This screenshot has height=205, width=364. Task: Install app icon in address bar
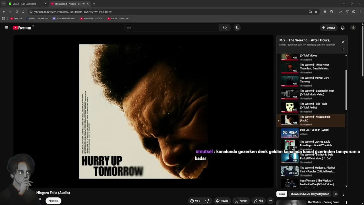tap(310, 12)
